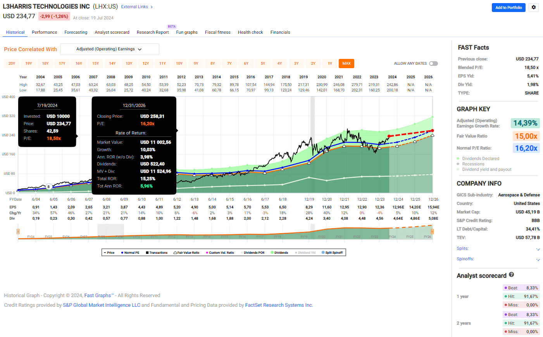Click the right handle of the range slider
The width and height of the screenshot is (543, 337).
pos(432,232)
